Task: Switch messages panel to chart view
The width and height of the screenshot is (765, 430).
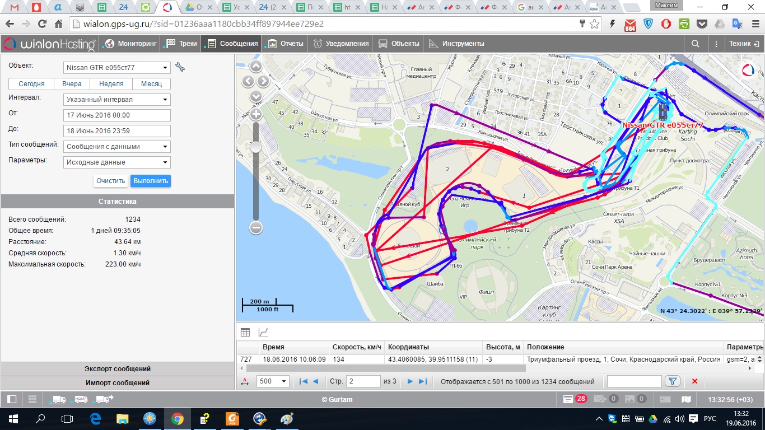Action: coord(263,332)
